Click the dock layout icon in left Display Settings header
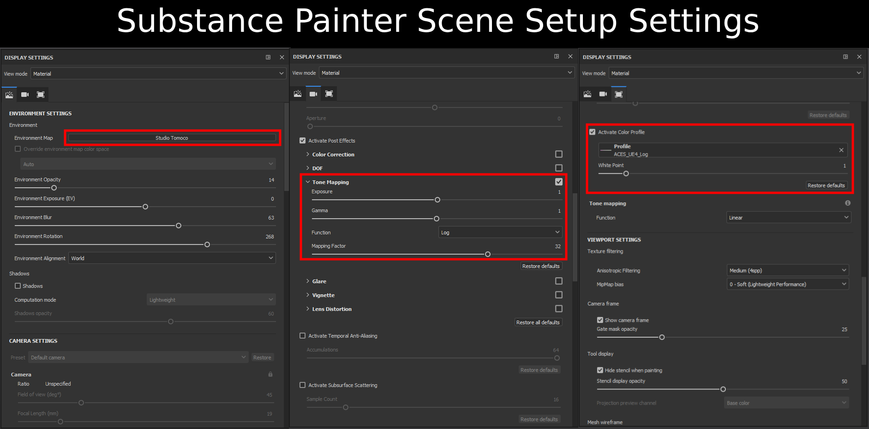The image size is (869, 429). click(x=268, y=57)
